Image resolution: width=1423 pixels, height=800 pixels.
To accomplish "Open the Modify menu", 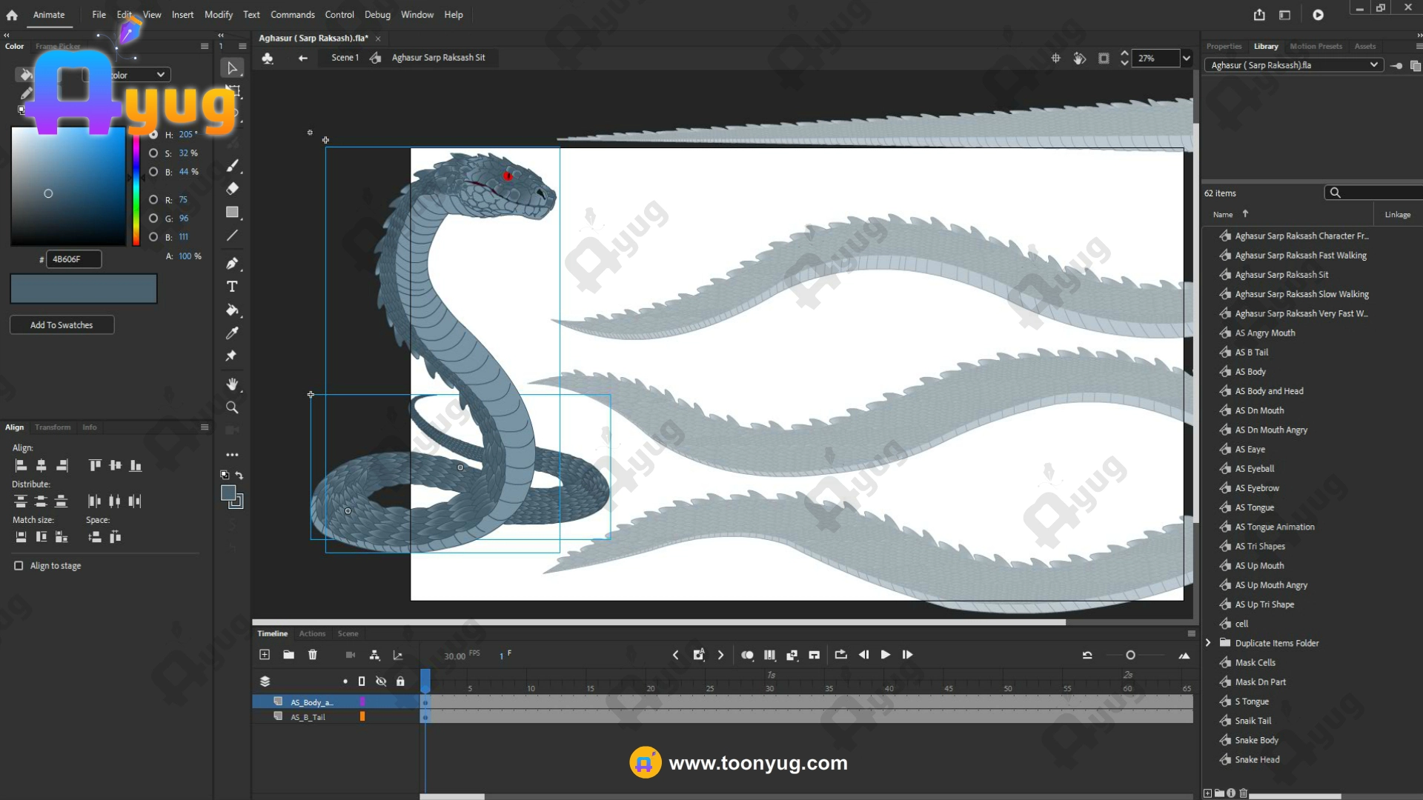I will (x=218, y=15).
